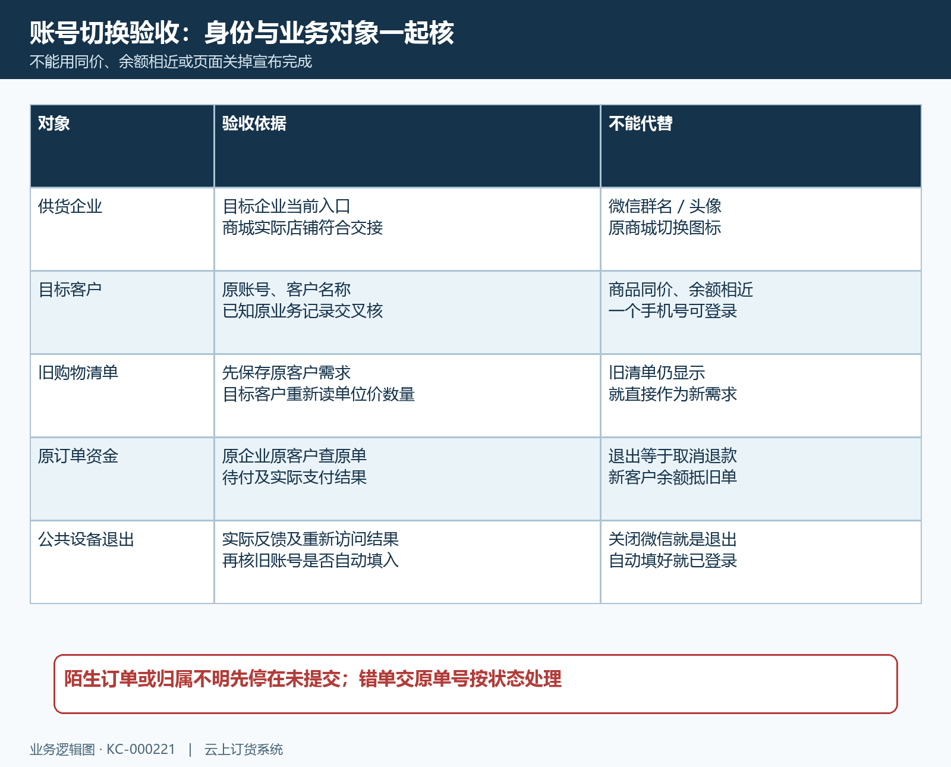Image resolution: width=951 pixels, height=767 pixels.
Task: Select the 再核旧账号是否自动填入 line
Action: [x=311, y=561]
